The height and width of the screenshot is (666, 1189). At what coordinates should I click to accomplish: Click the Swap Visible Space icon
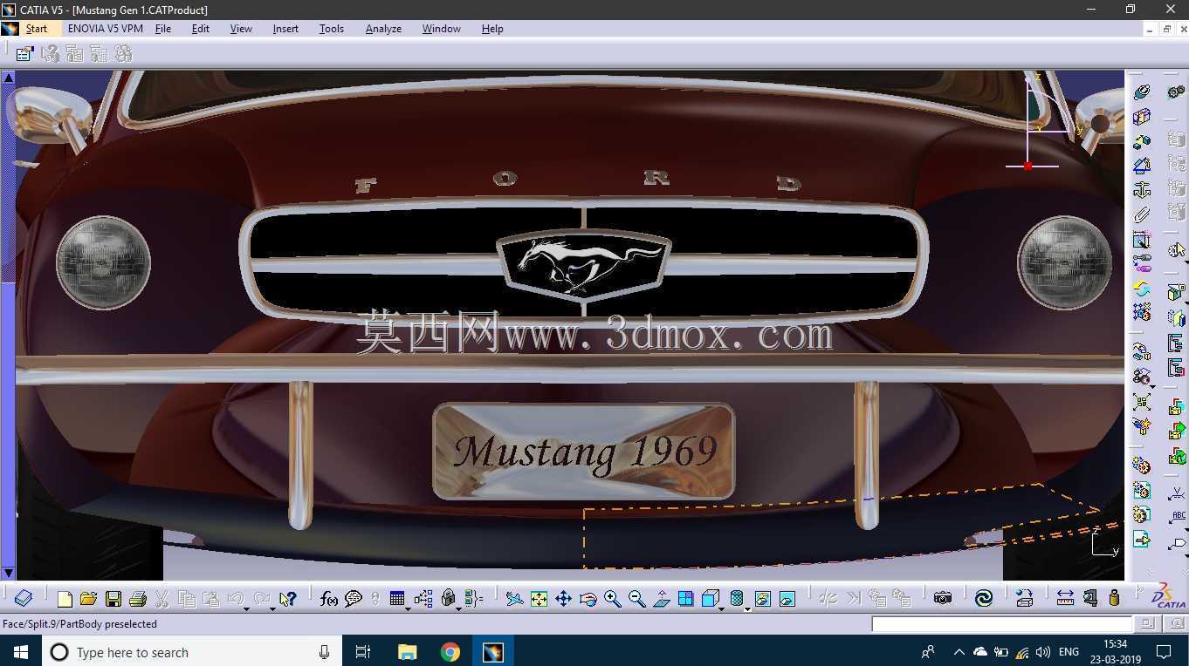pyautogui.click(x=787, y=599)
